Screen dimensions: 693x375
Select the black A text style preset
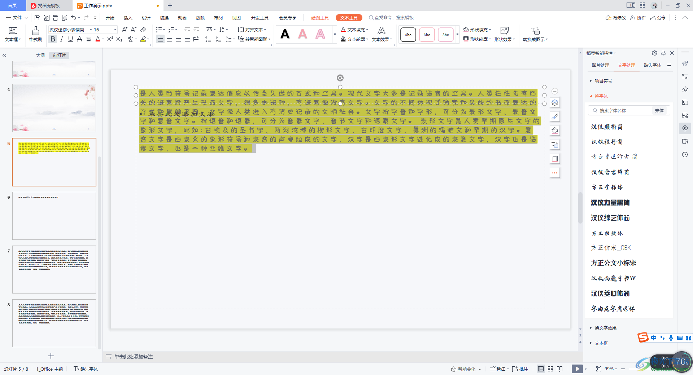tap(285, 34)
